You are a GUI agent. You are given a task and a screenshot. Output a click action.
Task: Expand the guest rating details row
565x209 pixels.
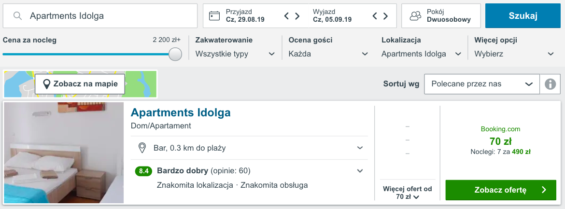click(360, 171)
